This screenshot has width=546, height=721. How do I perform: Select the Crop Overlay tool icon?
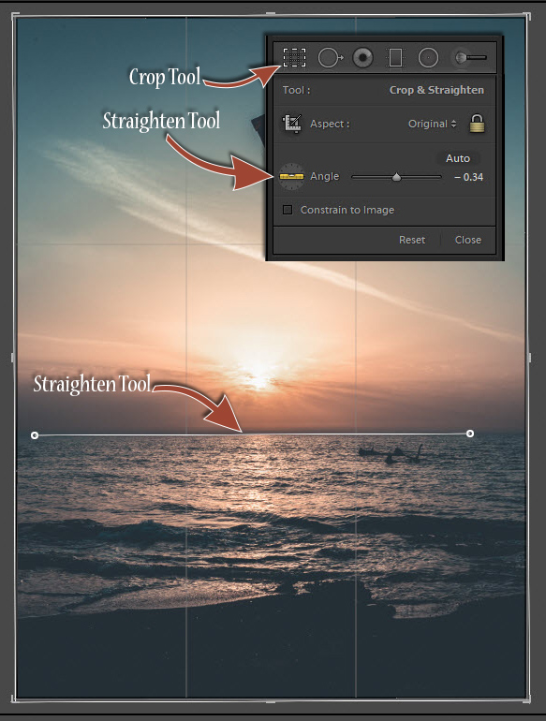[x=294, y=57]
